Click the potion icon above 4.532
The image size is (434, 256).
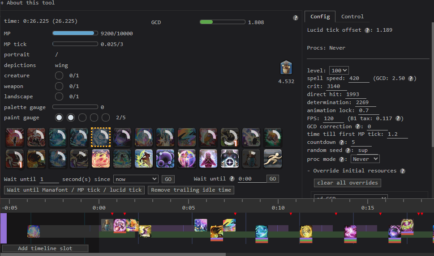tap(286, 68)
